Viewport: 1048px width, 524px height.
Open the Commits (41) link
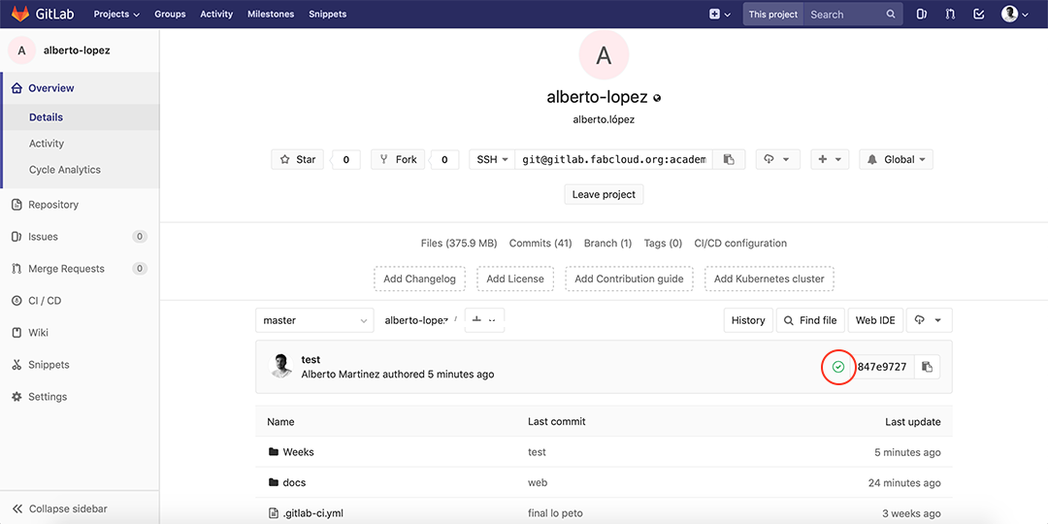pyautogui.click(x=540, y=244)
